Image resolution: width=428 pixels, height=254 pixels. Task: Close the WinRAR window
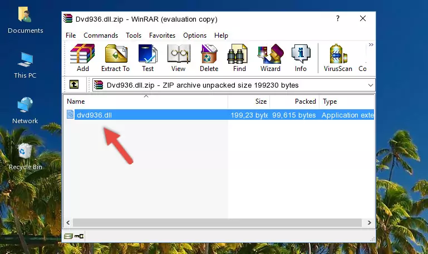[x=363, y=18]
